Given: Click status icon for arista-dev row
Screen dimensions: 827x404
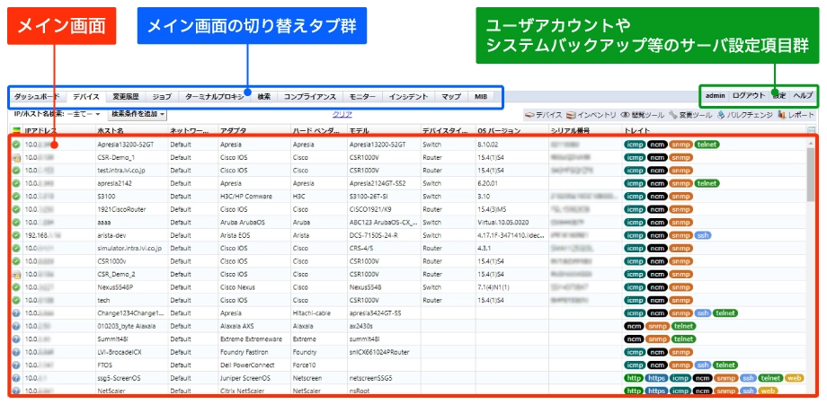Looking at the screenshot, I should point(16,235).
